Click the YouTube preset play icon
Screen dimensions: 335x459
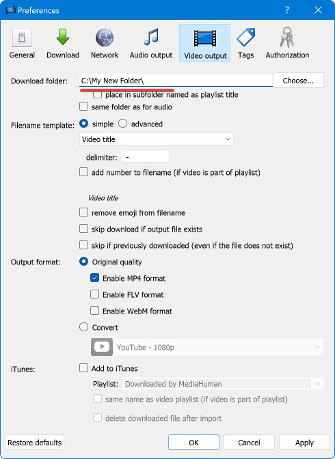(x=102, y=347)
